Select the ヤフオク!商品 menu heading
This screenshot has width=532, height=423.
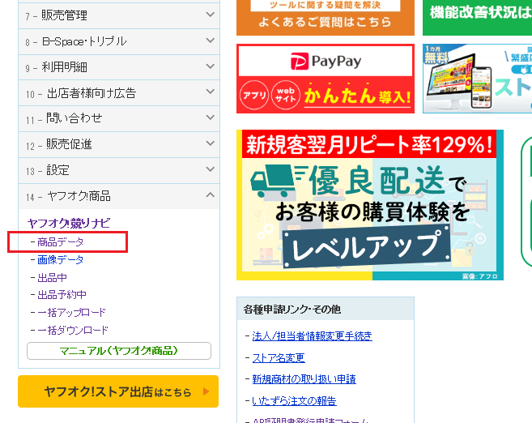[119, 196]
